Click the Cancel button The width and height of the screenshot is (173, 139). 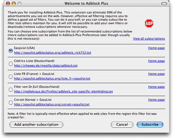122,125
